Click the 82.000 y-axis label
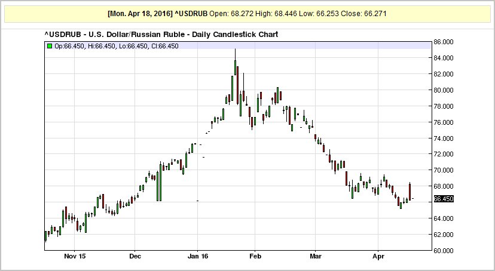 tap(444, 74)
